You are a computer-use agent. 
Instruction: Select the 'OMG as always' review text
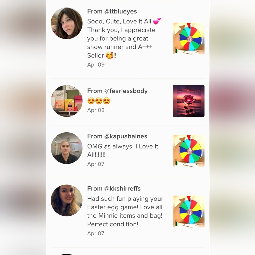coord(123,150)
